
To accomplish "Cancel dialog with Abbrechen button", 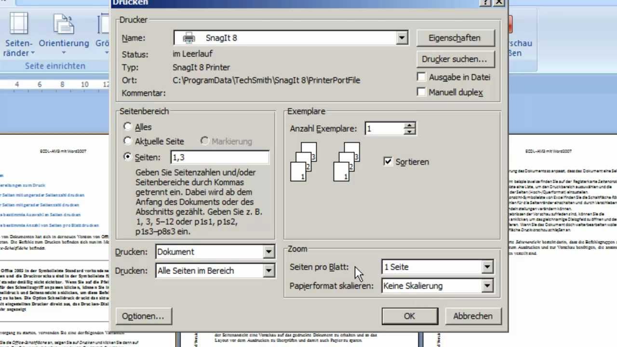I will (x=473, y=316).
